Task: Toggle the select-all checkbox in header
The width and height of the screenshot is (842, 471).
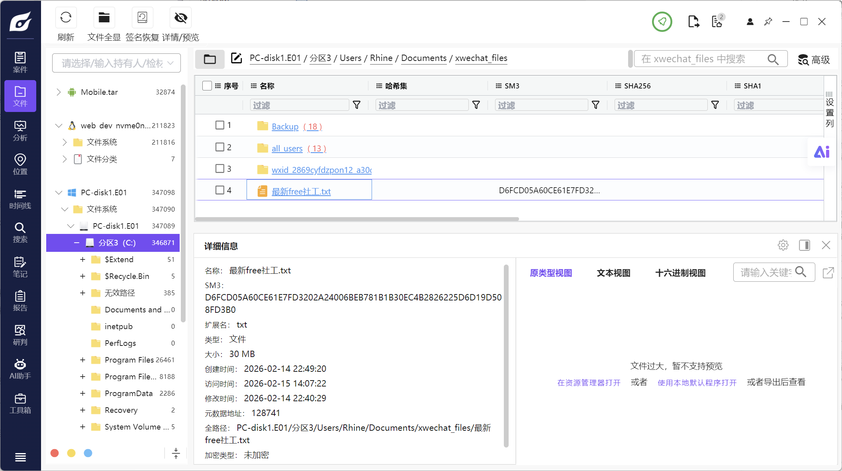Action: (207, 86)
